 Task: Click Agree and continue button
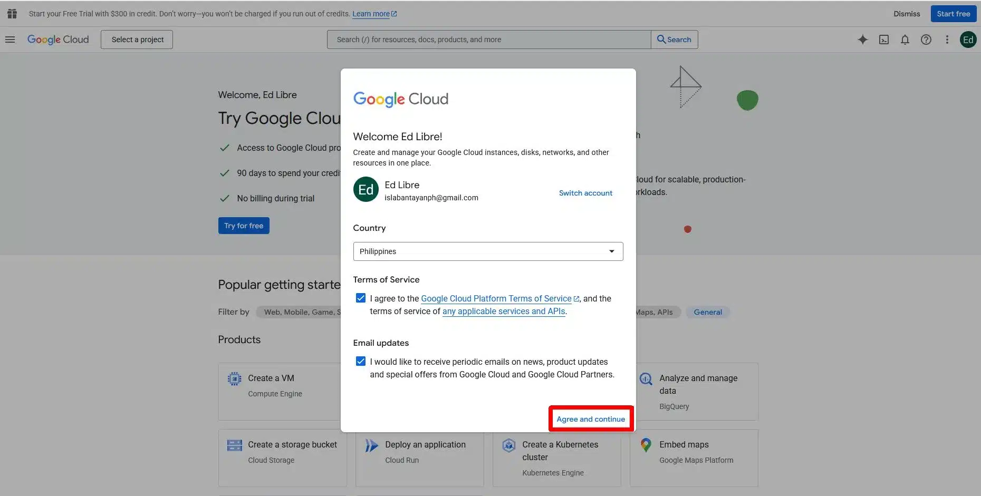pyautogui.click(x=591, y=419)
